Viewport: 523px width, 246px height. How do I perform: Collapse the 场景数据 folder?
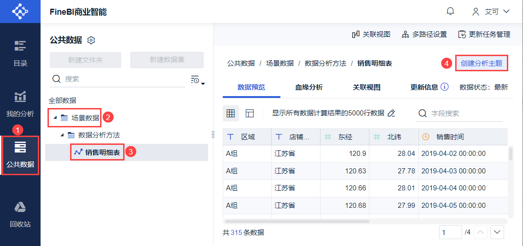(55, 118)
